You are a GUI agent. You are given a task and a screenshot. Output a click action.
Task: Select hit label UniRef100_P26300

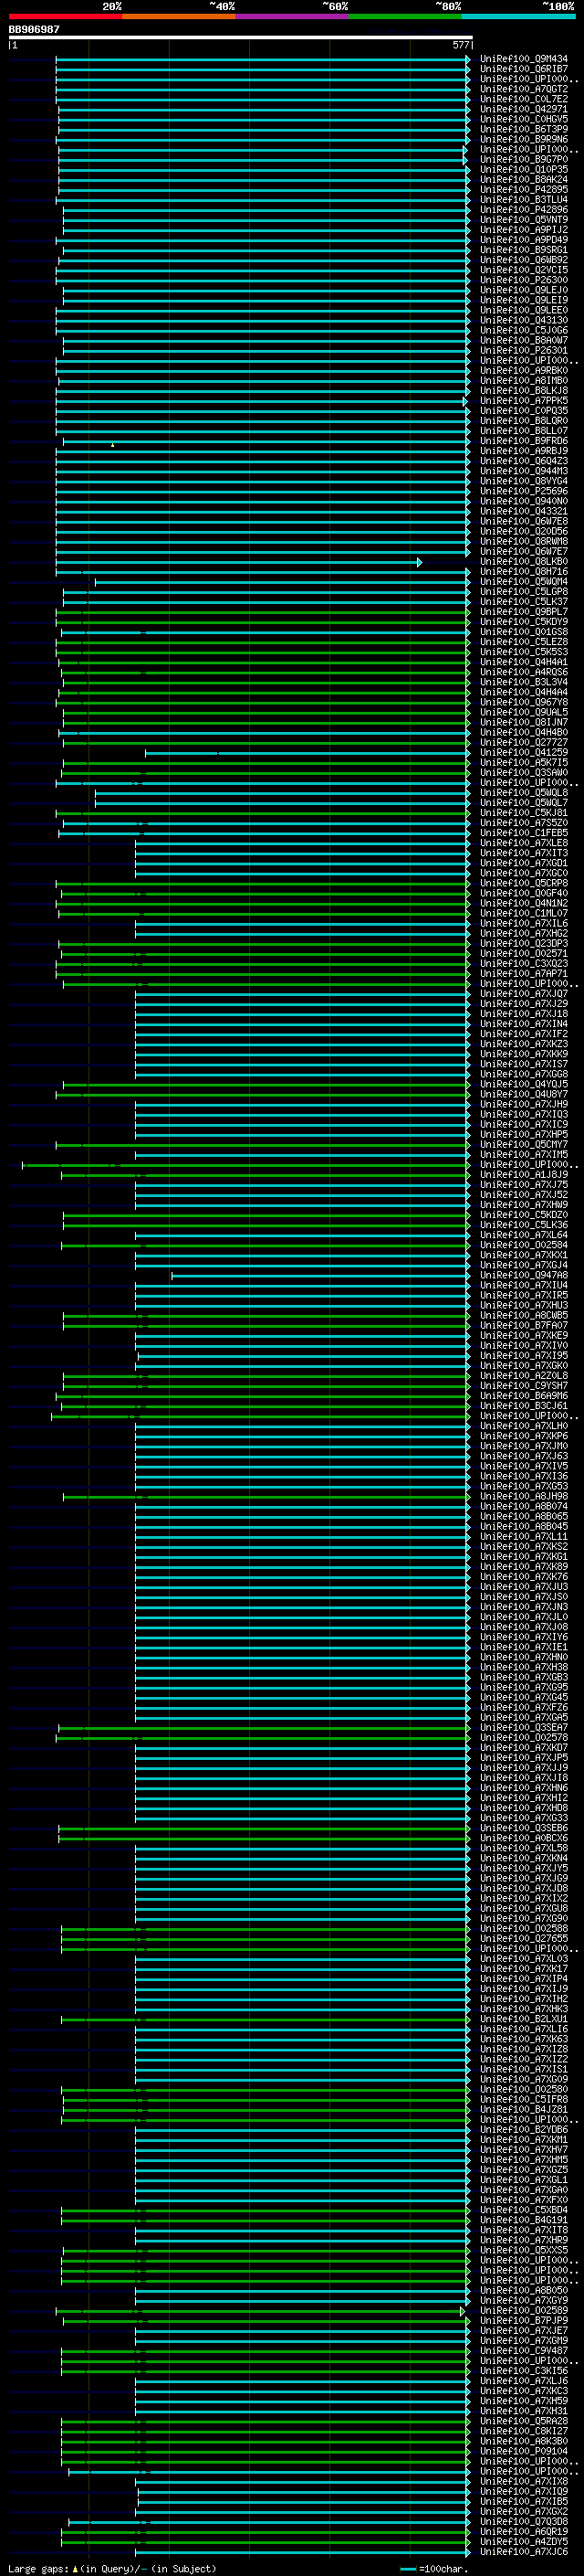click(x=524, y=280)
